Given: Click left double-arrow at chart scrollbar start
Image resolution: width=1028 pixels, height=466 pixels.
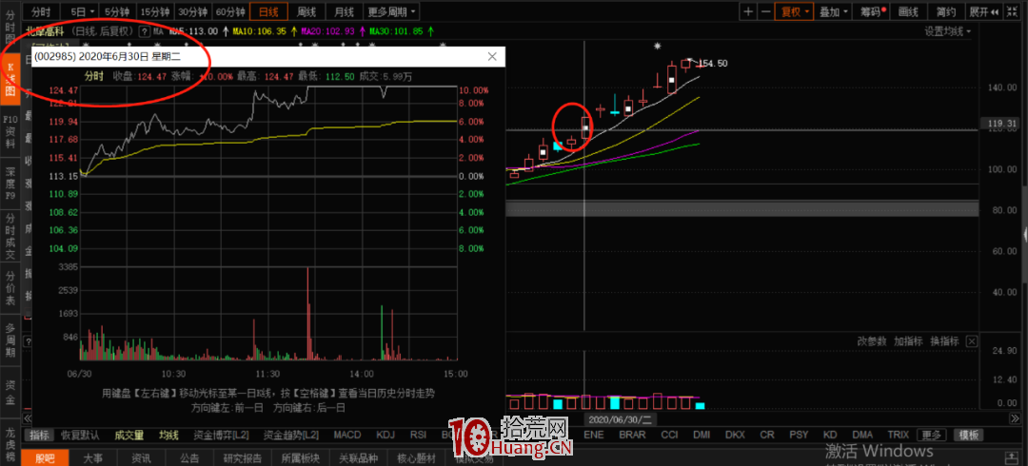Looking at the screenshot, I should pos(28,418).
